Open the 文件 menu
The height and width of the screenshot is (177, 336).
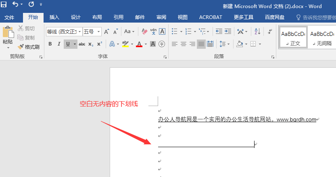pyautogui.click(x=9, y=17)
